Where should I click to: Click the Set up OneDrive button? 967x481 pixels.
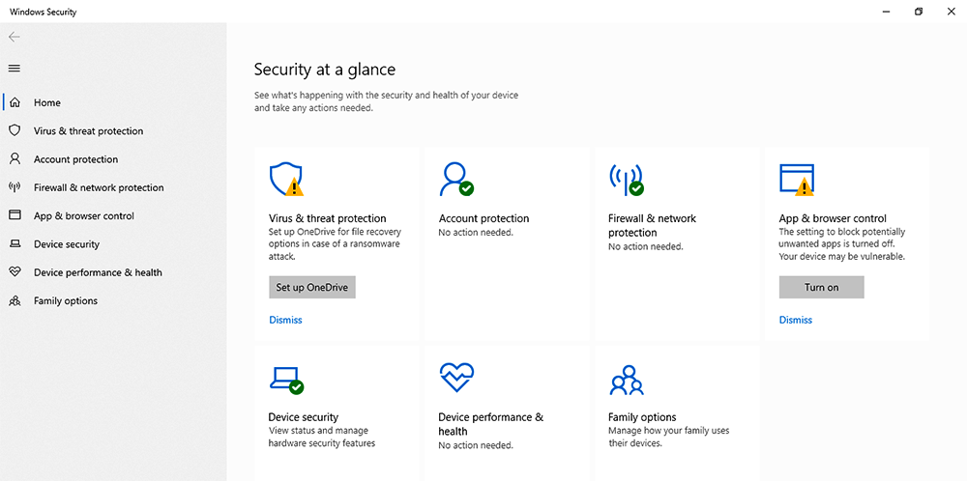(x=312, y=287)
